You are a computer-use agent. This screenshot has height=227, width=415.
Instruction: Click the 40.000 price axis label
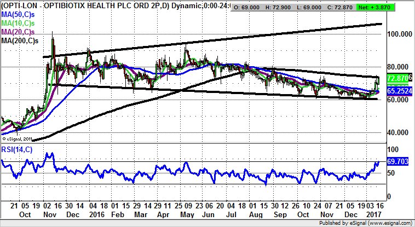(398, 133)
